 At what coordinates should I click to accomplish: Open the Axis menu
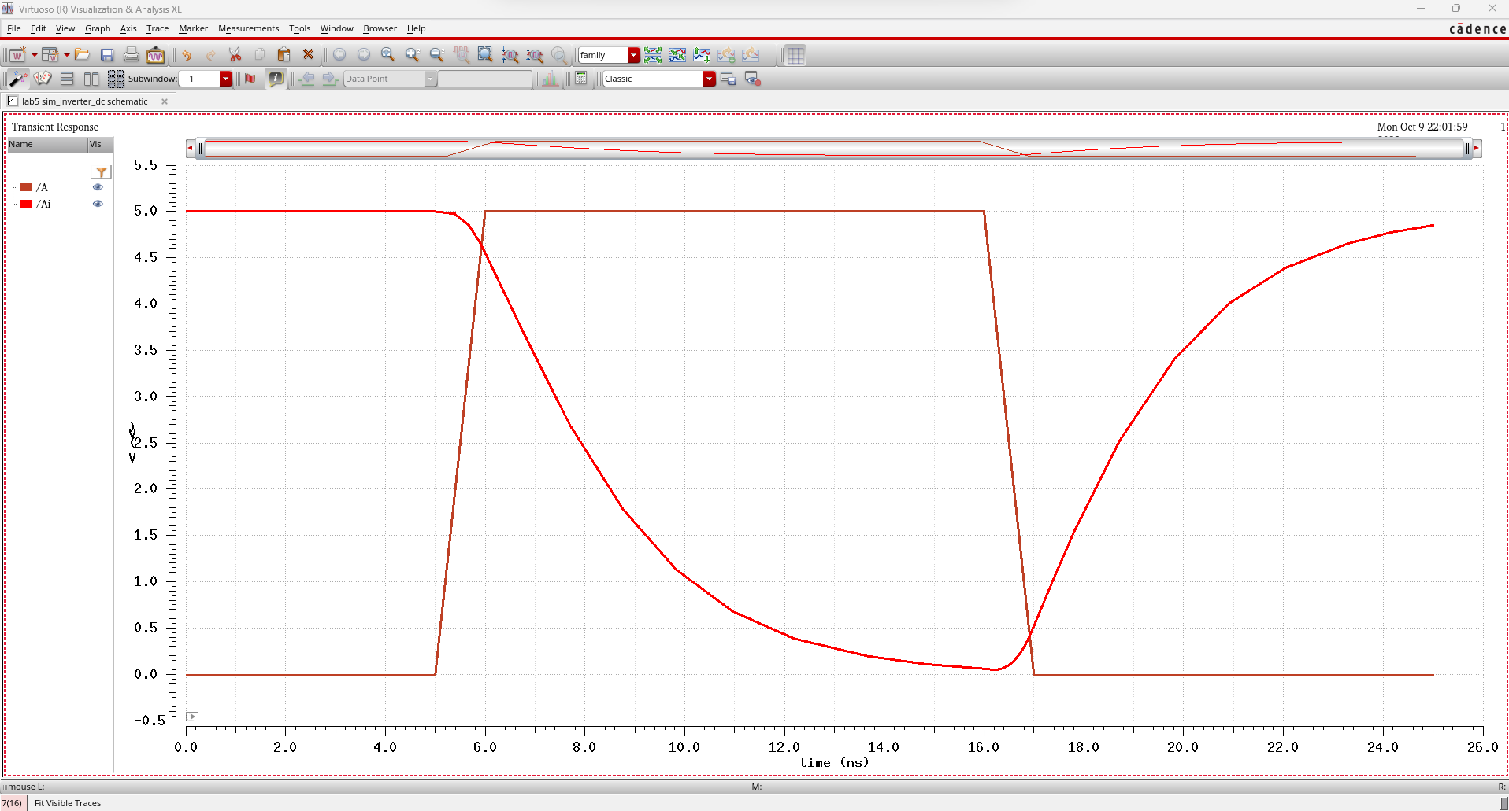128,28
